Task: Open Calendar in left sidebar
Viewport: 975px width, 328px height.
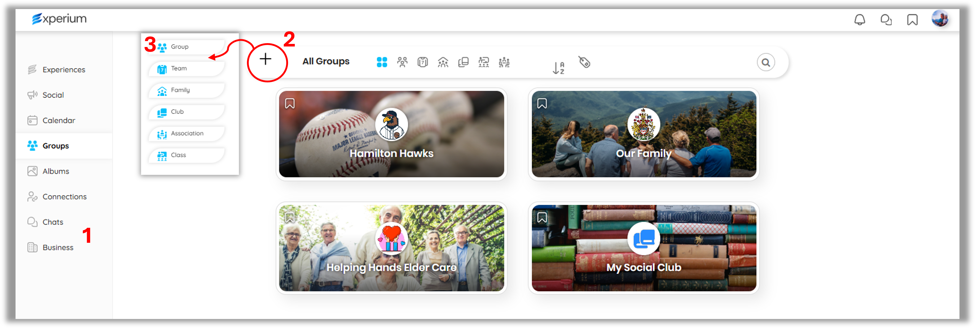Action: [x=59, y=121]
